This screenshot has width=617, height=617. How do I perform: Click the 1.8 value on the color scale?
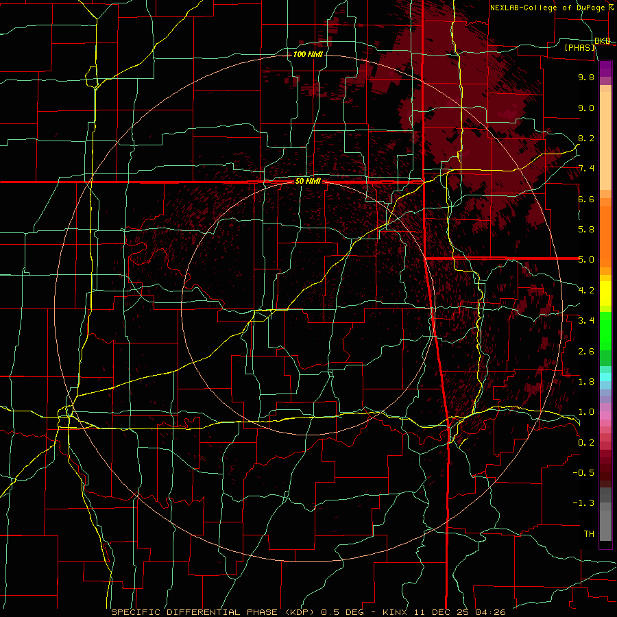(586, 382)
